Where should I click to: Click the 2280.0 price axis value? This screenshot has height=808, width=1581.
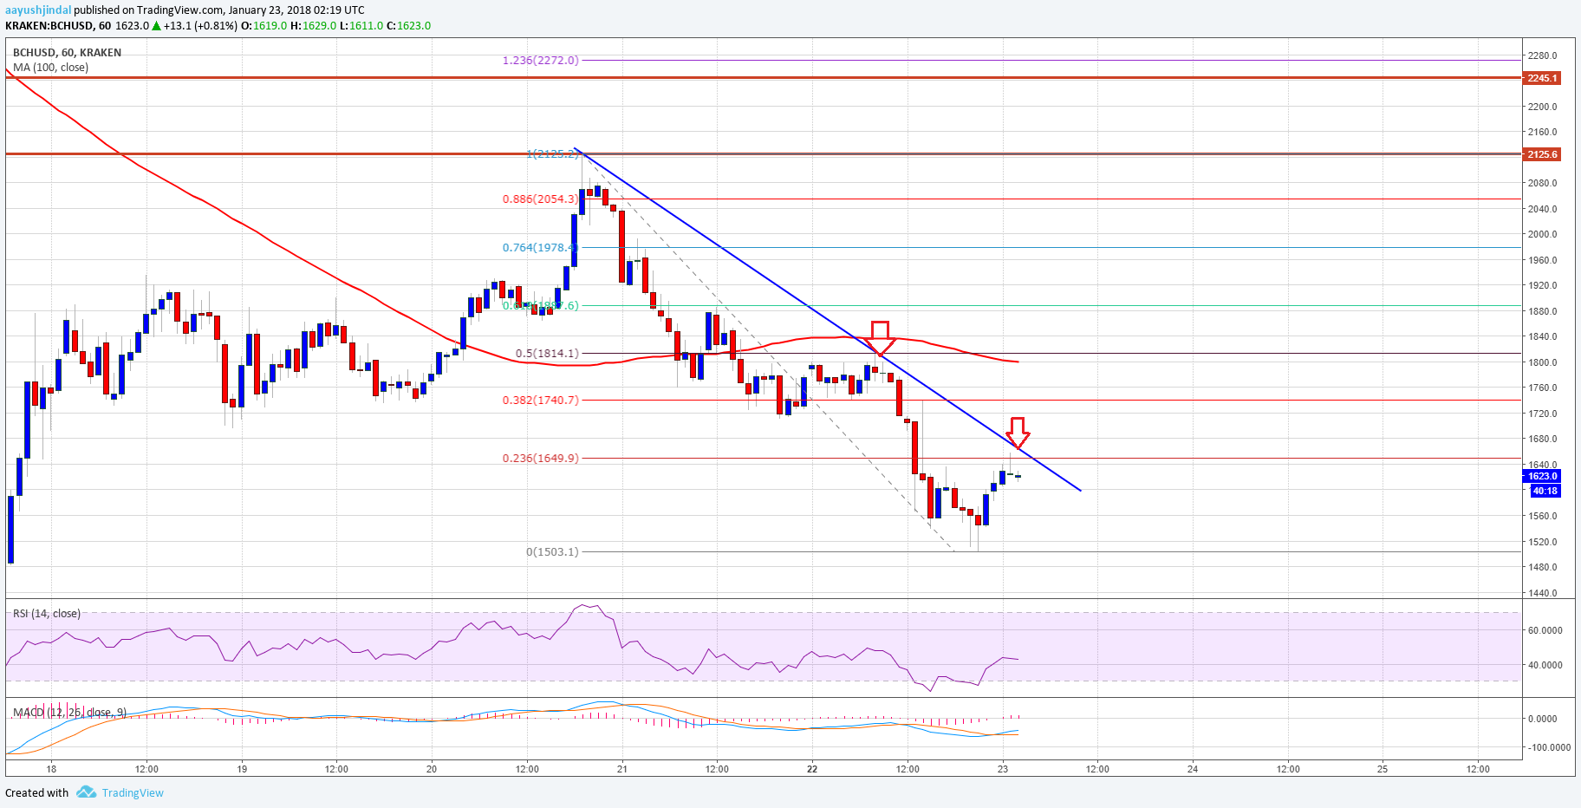coord(1542,55)
